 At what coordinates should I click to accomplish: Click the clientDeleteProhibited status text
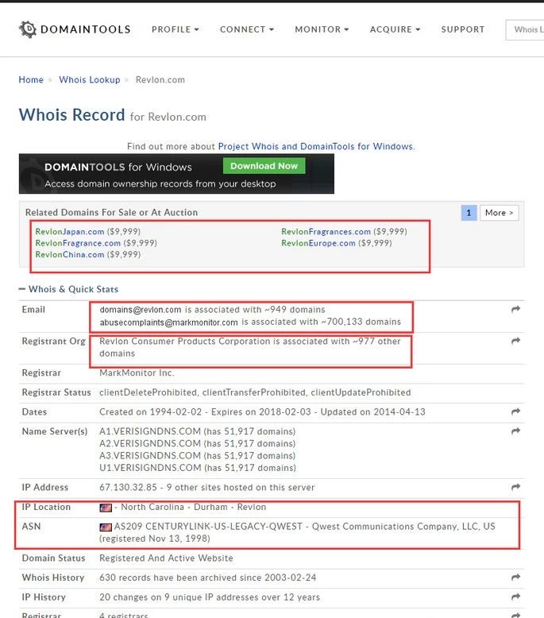pyautogui.click(x=149, y=392)
